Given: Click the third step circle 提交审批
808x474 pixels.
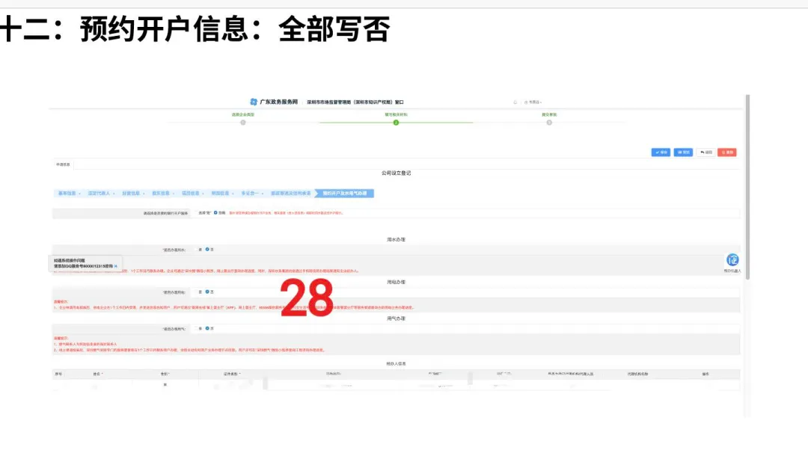Looking at the screenshot, I should pos(549,123).
